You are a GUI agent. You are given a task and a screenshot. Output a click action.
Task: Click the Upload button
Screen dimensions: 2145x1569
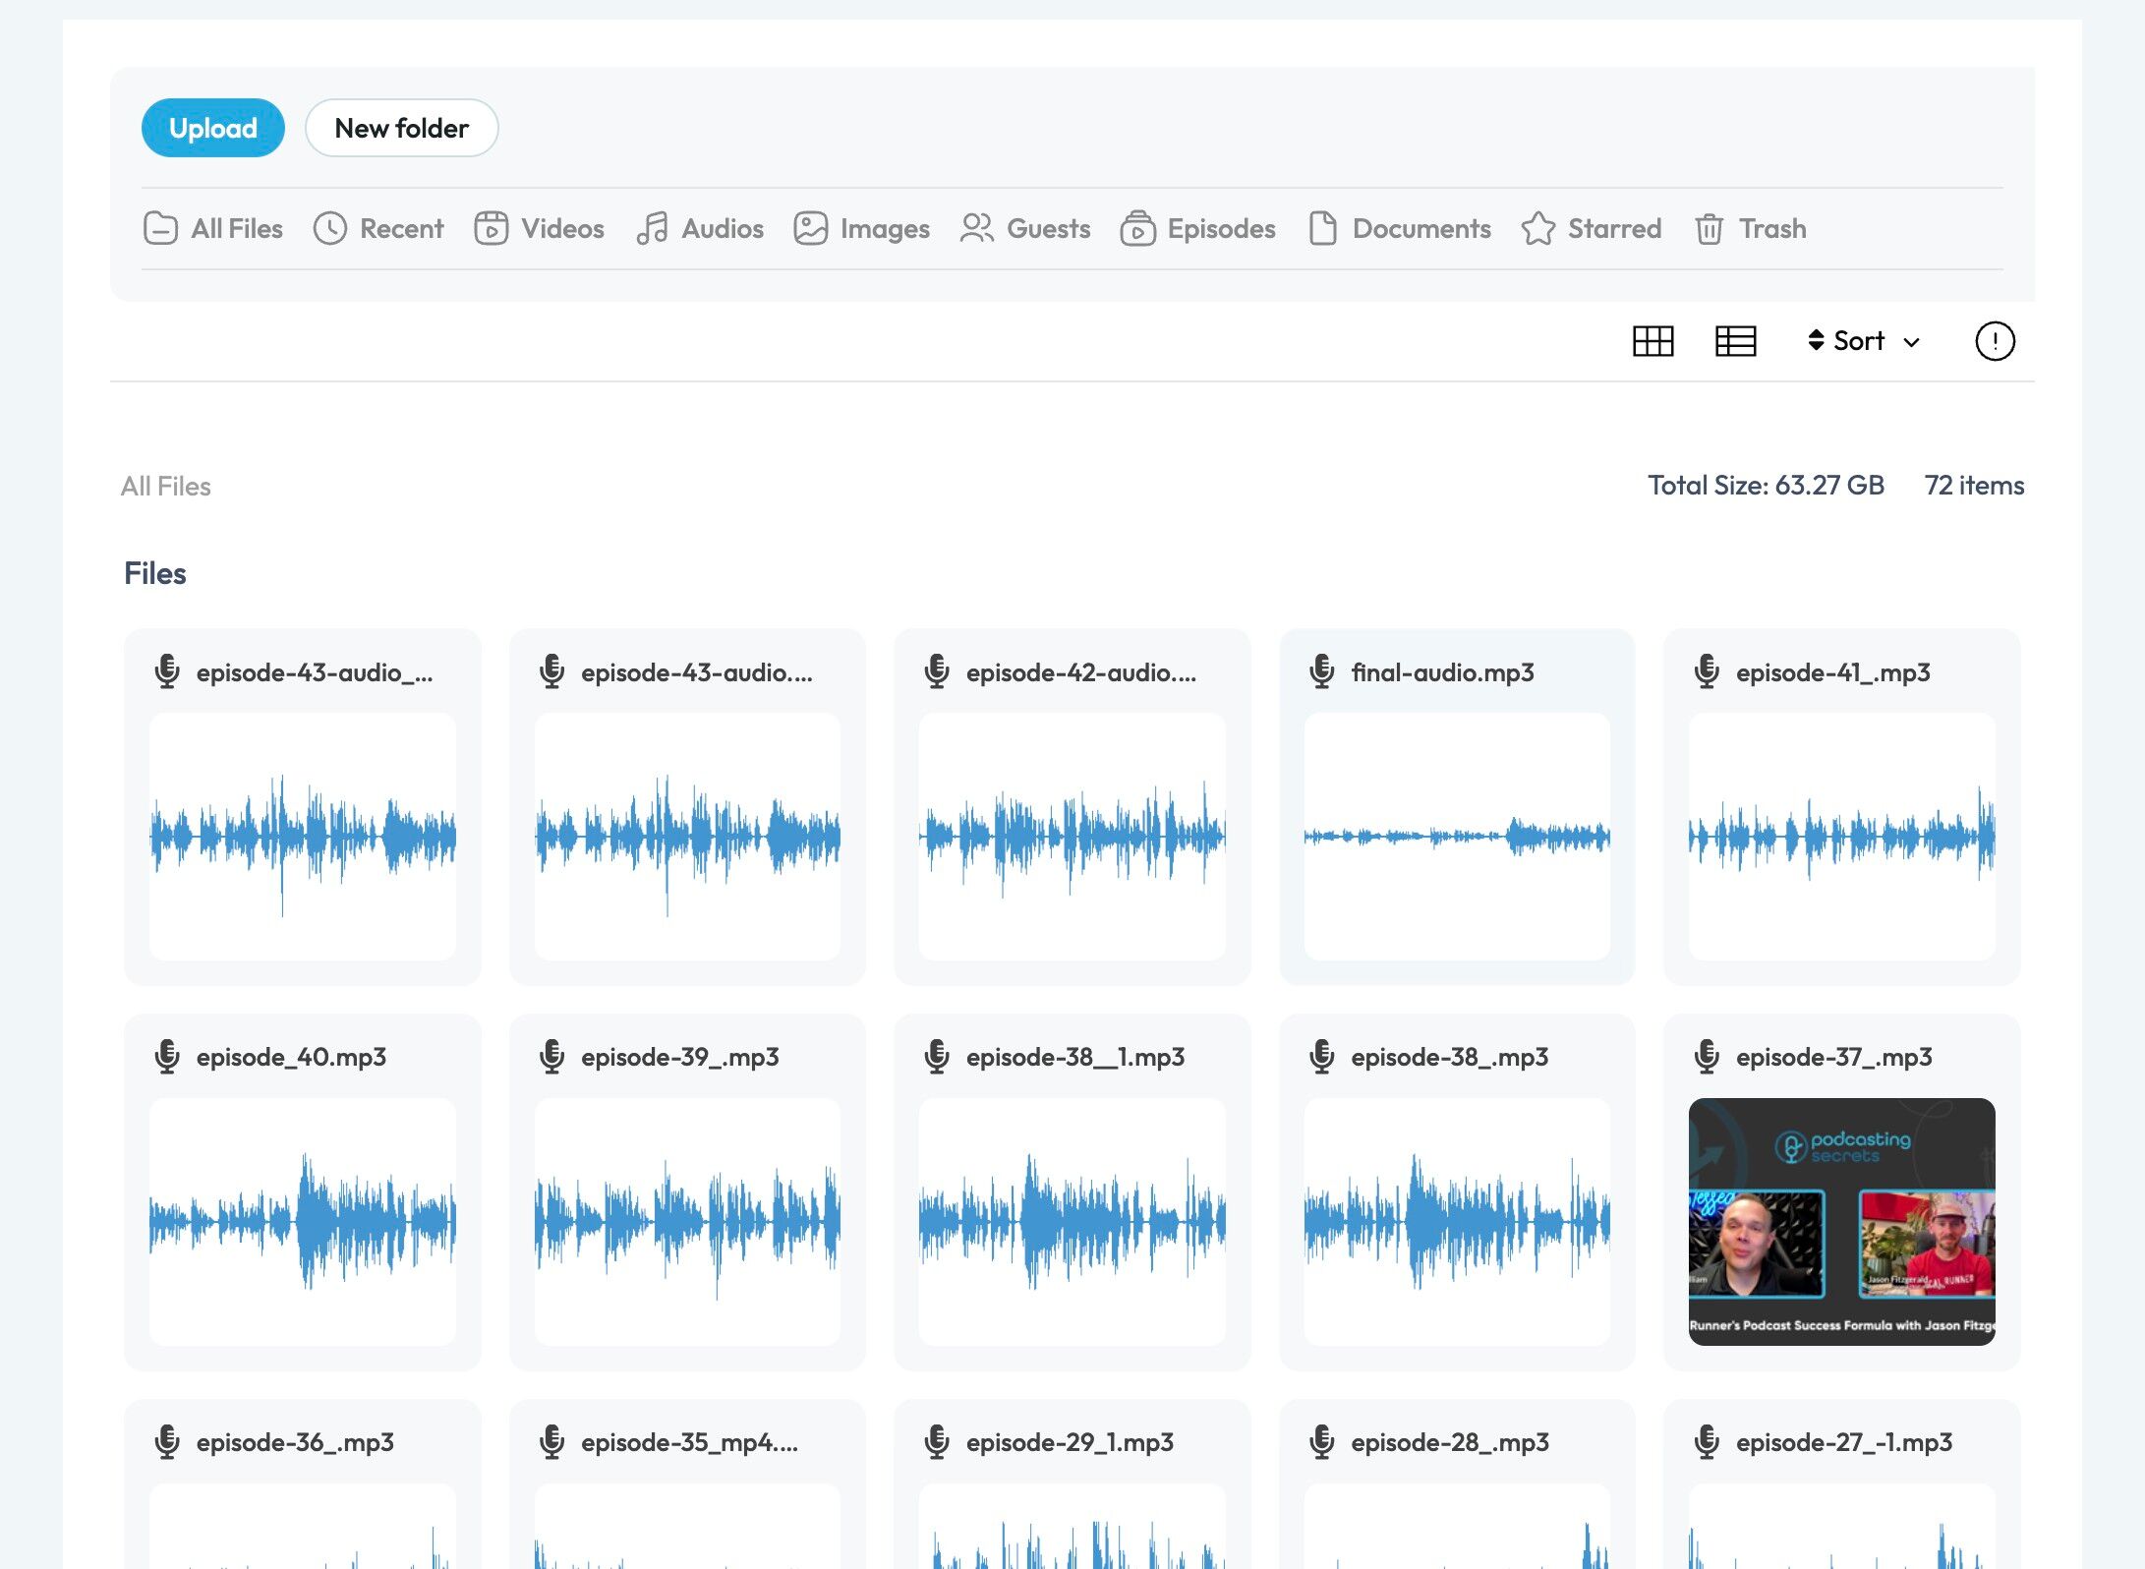(x=213, y=128)
